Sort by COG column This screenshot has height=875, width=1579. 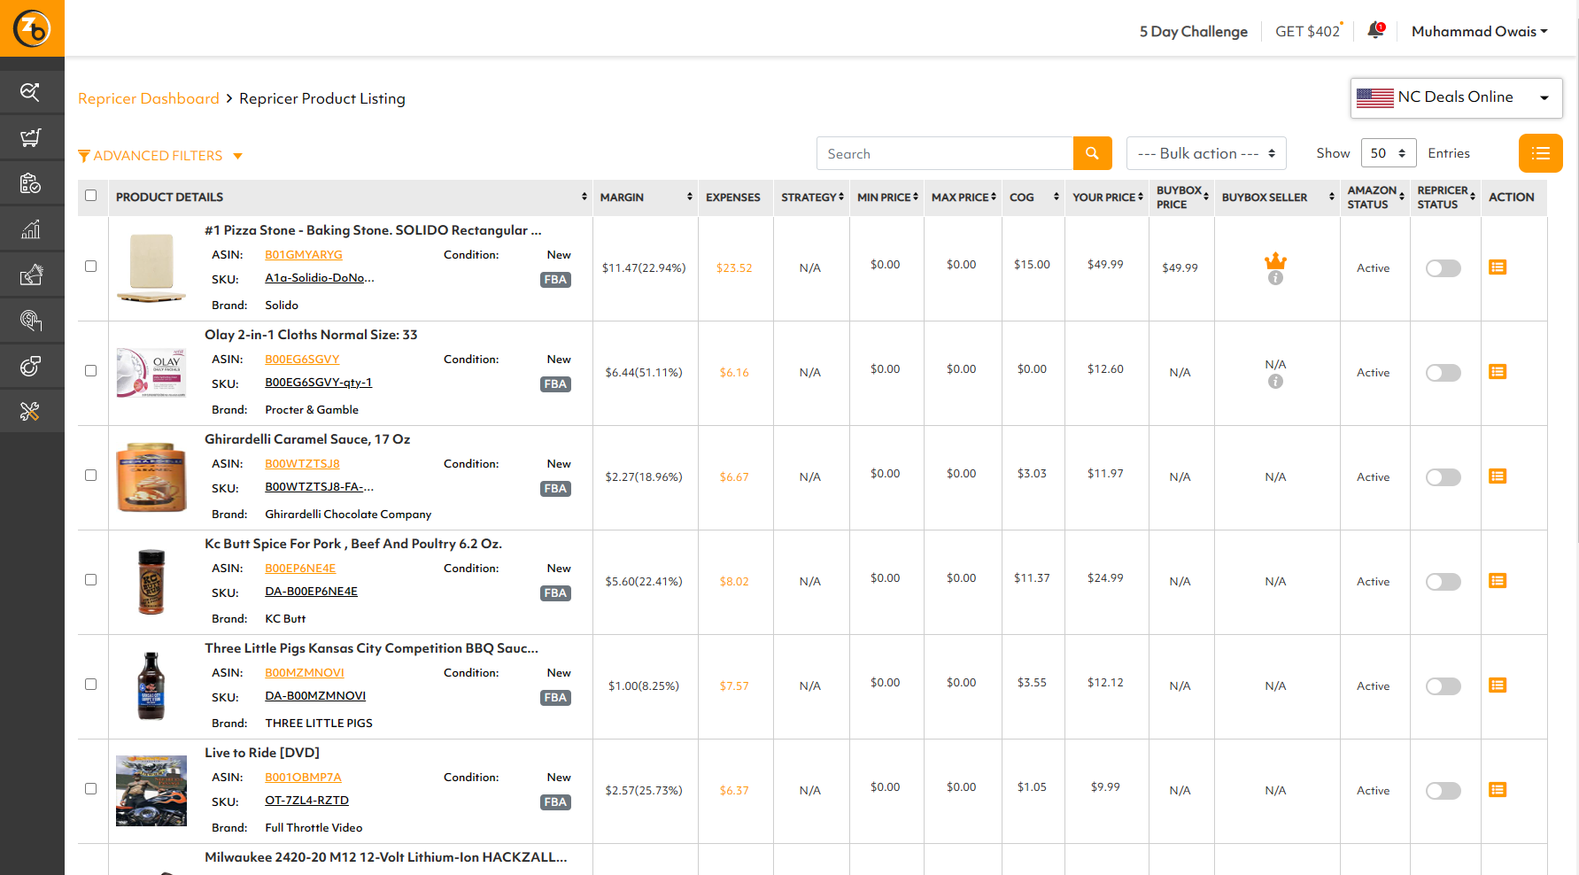1057,197
